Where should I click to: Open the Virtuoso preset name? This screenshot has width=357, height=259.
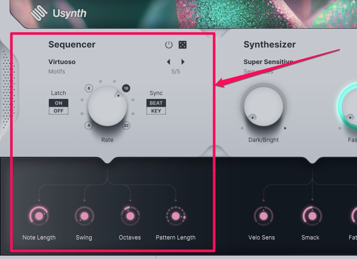[x=62, y=62]
